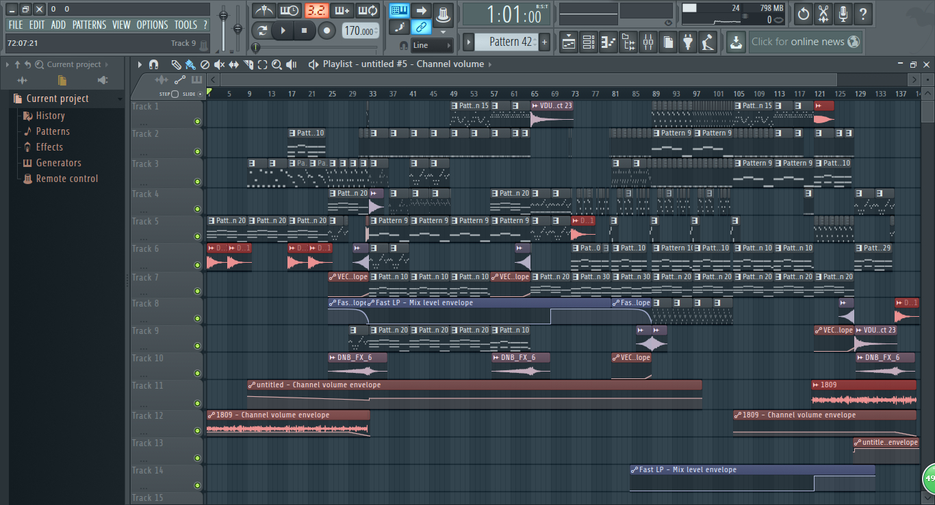Image resolution: width=935 pixels, height=505 pixels.
Task: Toggle the link/multilink controllers icon
Action: click(x=422, y=27)
